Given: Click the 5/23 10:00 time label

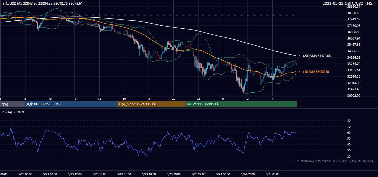Looking at the screenshot, I should click(50, 174).
